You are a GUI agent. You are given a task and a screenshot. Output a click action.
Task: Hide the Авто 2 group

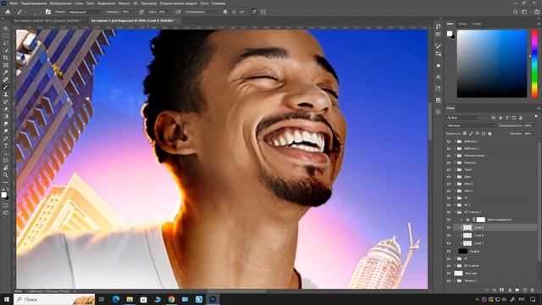click(449, 184)
